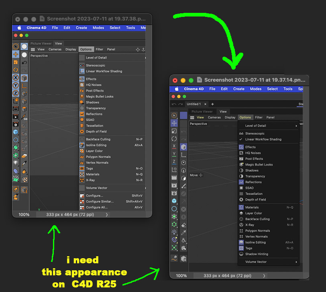Click 100% zoom field in right window
The image size is (326, 292).
[x=181, y=276]
